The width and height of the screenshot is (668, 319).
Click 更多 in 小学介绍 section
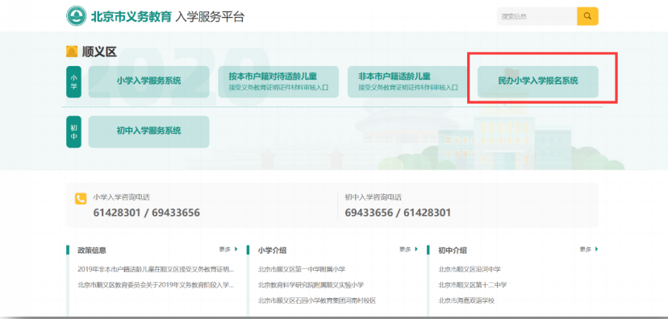[x=408, y=249]
